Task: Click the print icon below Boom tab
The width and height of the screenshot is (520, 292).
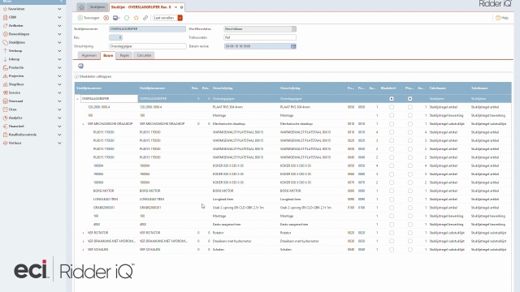Action: coord(80,67)
